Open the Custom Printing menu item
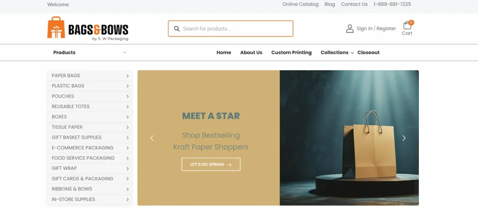Viewport: 478px width, 213px height. (x=291, y=52)
